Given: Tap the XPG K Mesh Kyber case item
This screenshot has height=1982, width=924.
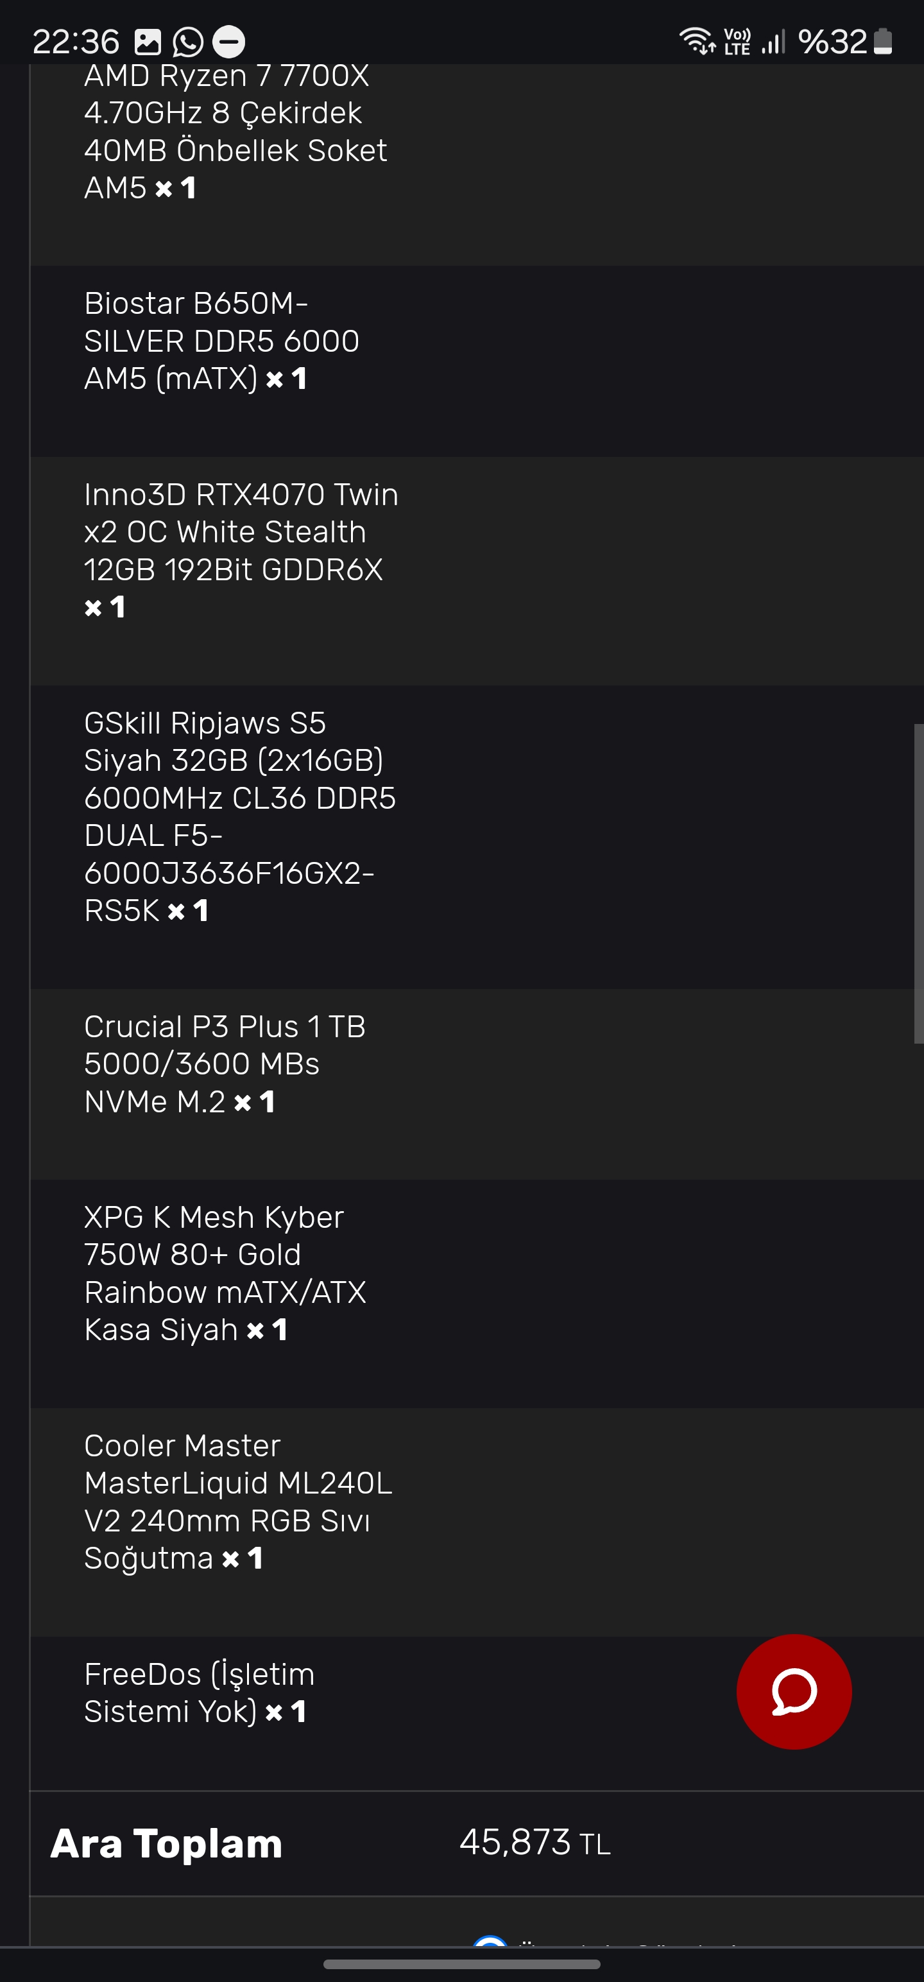Looking at the screenshot, I should [225, 1273].
